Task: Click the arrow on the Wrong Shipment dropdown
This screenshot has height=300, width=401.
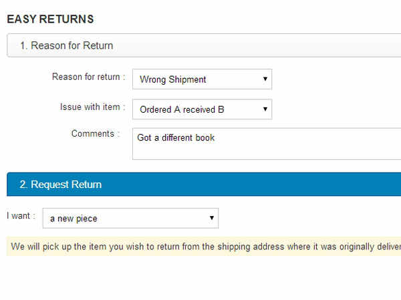Action: 265,79
